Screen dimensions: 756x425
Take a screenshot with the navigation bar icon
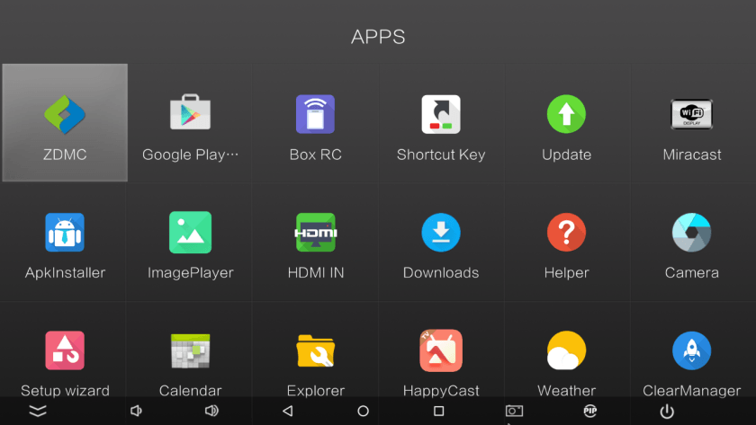click(514, 411)
